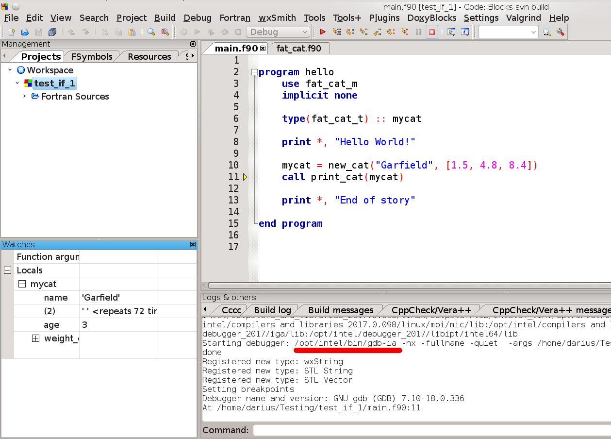Toggle code fold at program hello
The image size is (611, 439).
pos(254,72)
